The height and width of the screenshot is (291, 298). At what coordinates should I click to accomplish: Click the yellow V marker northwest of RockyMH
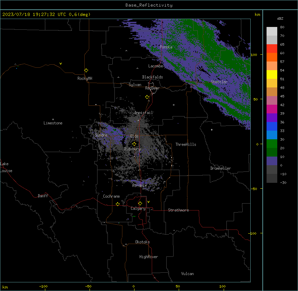(x=60, y=64)
